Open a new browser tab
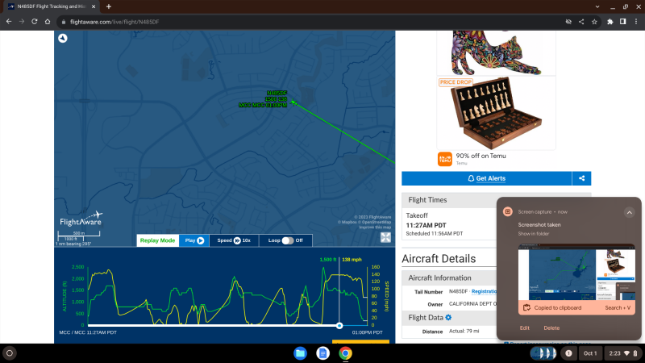 tap(109, 6)
